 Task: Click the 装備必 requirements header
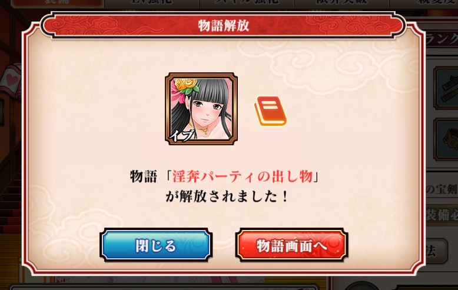coord(442,216)
